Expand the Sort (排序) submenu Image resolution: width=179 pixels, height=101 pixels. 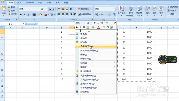point(96,67)
